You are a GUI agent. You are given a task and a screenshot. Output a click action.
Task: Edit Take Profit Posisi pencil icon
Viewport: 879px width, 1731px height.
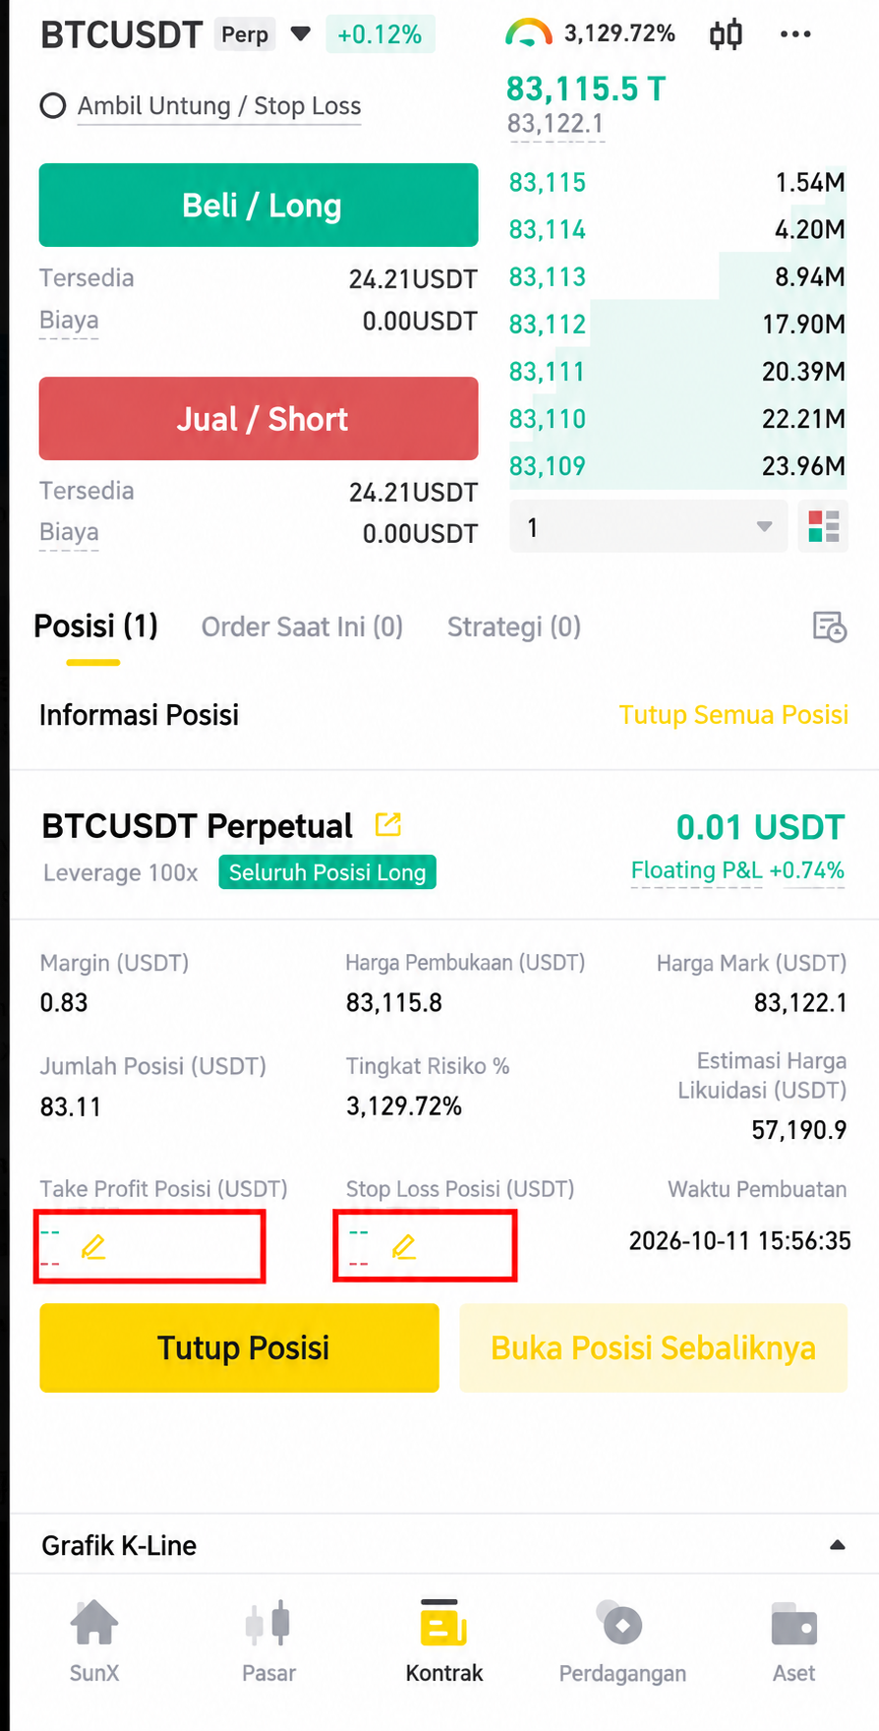click(x=93, y=1247)
